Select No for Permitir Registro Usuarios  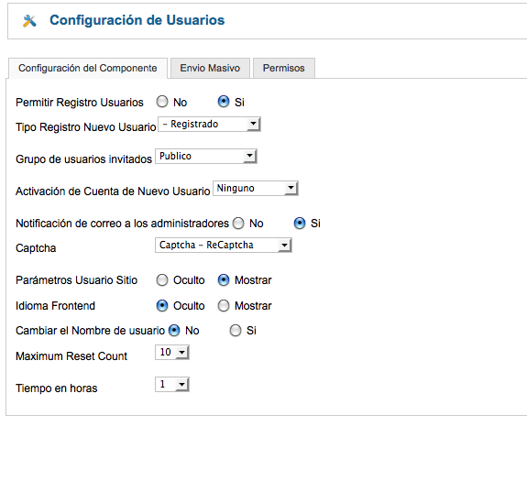click(x=162, y=102)
